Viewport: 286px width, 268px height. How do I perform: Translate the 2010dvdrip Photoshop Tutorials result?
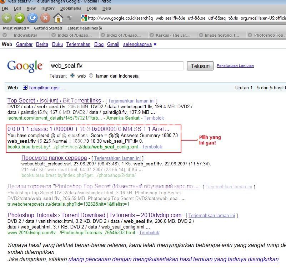click(x=212, y=215)
